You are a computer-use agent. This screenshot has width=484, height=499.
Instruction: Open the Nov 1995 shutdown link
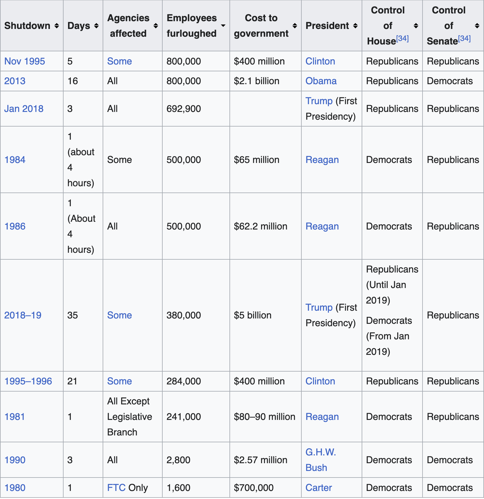point(24,61)
